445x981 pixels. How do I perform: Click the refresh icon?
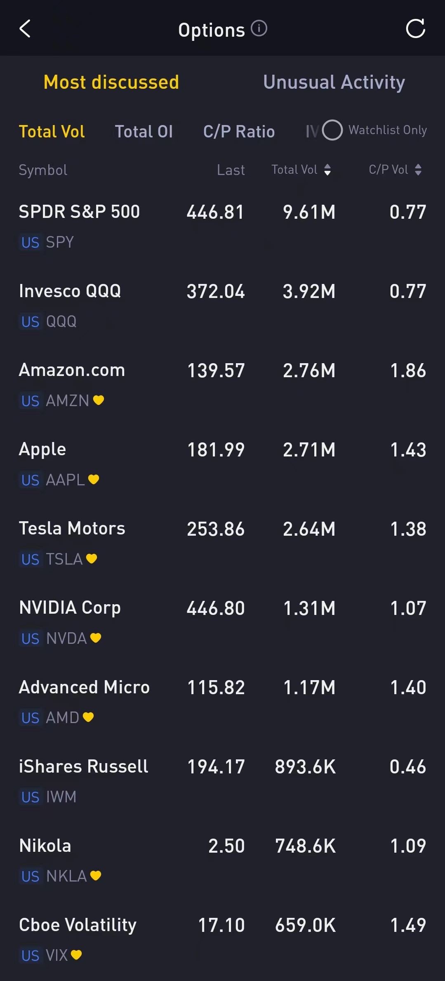(x=415, y=29)
